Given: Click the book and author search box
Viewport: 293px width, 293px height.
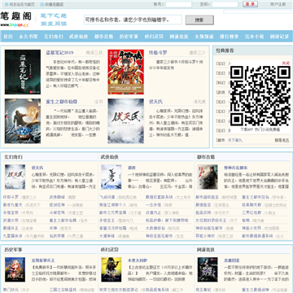Looking at the screenshot, I should (x=133, y=20).
